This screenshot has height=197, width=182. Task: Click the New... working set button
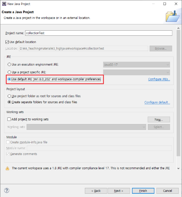click(159, 120)
